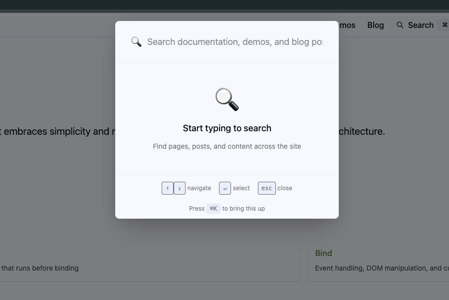Click the magnifying glass icon inside the search input
This screenshot has width=449, height=300.
(136, 42)
